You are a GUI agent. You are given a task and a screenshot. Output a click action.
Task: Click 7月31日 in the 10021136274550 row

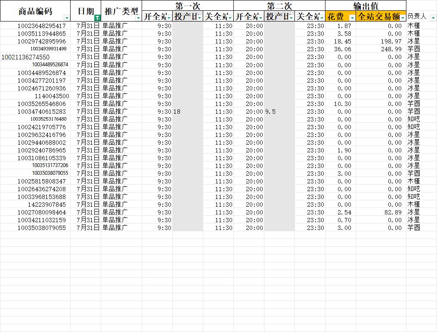click(88, 57)
